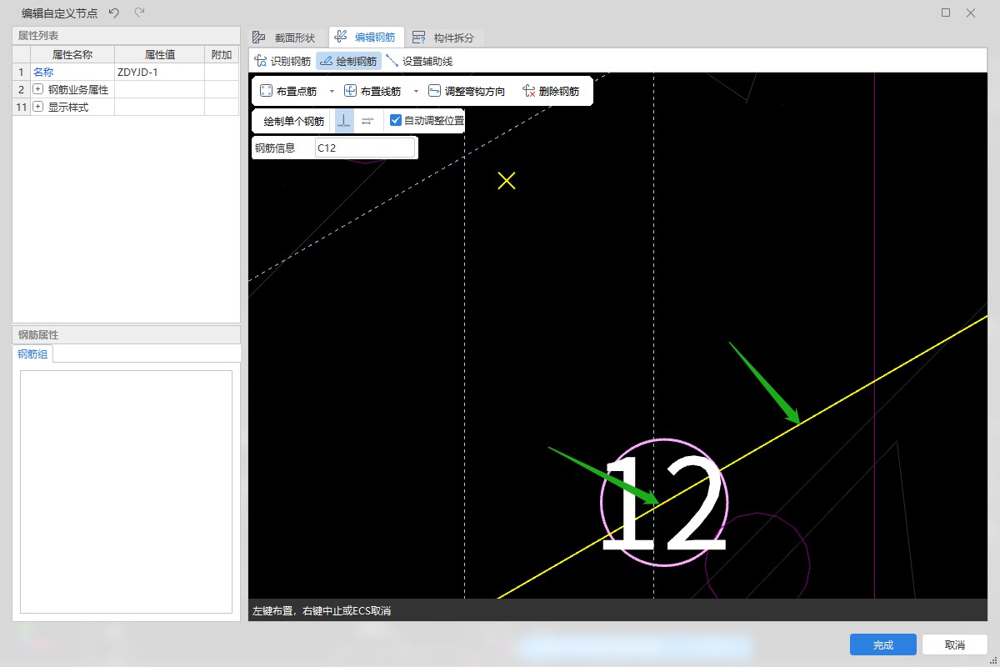Choose the 布置点筋 (point rebar) tool
The width and height of the screenshot is (1000, 667).
coord(288,91)
